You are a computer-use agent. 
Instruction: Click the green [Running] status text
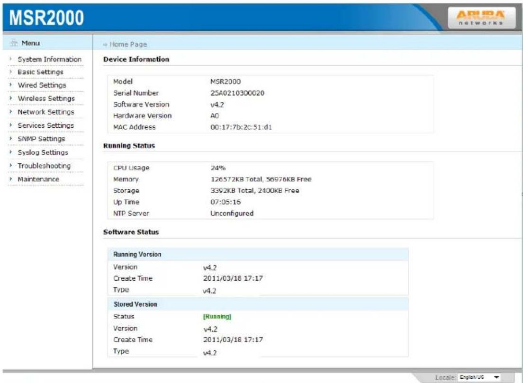point(217,317)
